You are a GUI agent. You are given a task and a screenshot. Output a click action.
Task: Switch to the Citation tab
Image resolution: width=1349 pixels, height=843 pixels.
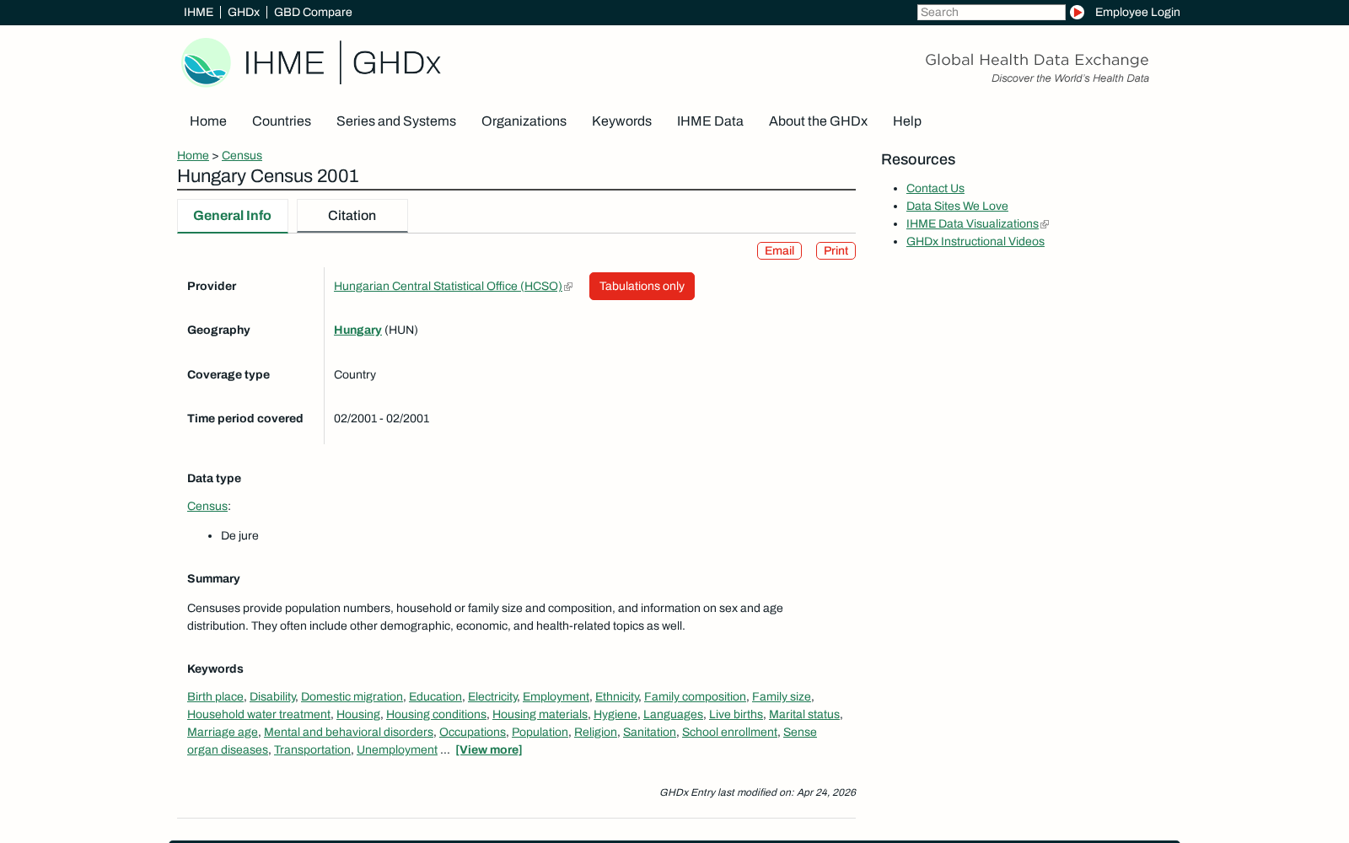[352, 216]
